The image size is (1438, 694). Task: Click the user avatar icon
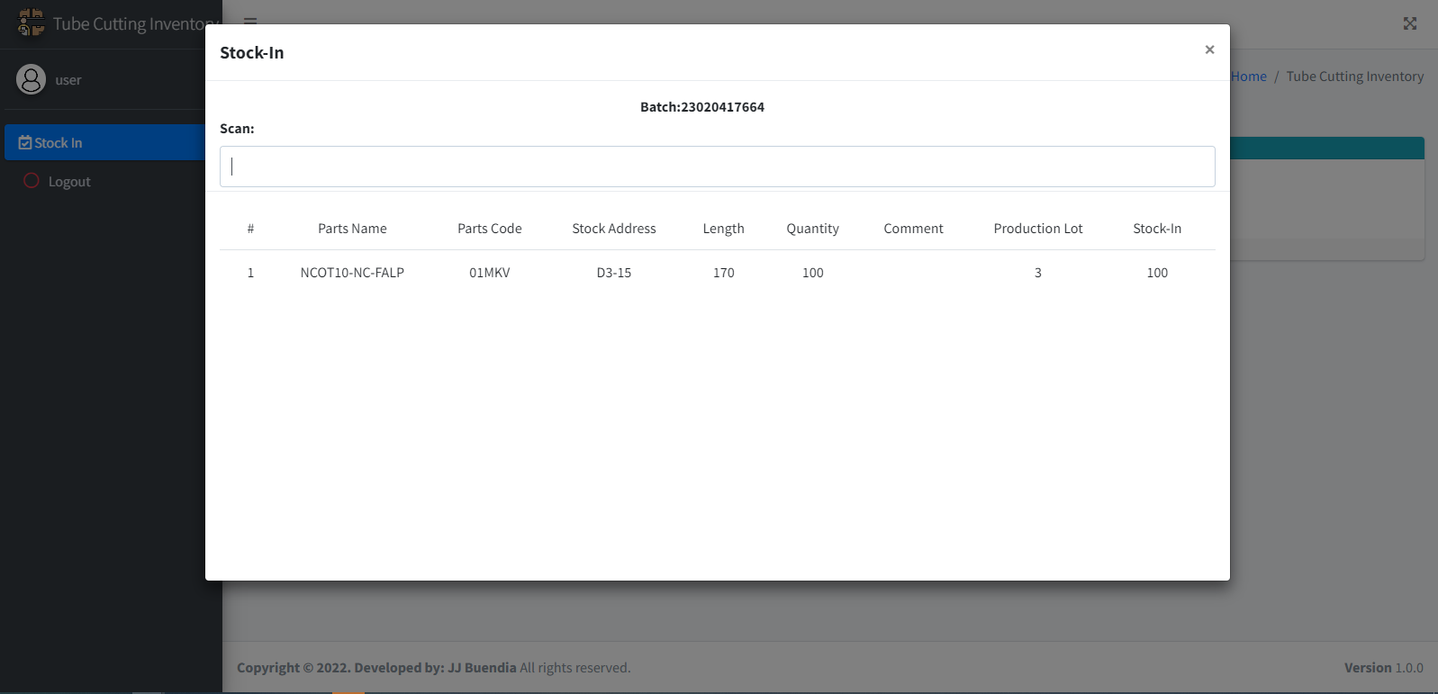click(31, 79)
